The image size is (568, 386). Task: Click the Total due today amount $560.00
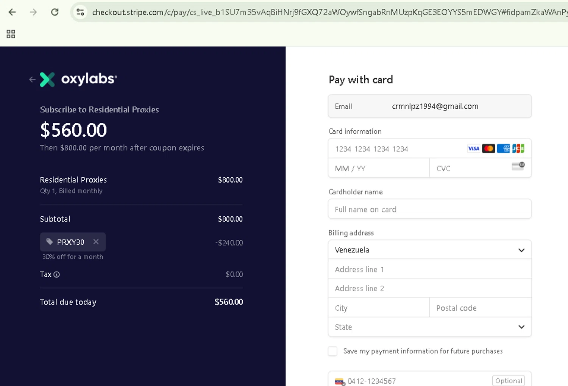[229, 302]
